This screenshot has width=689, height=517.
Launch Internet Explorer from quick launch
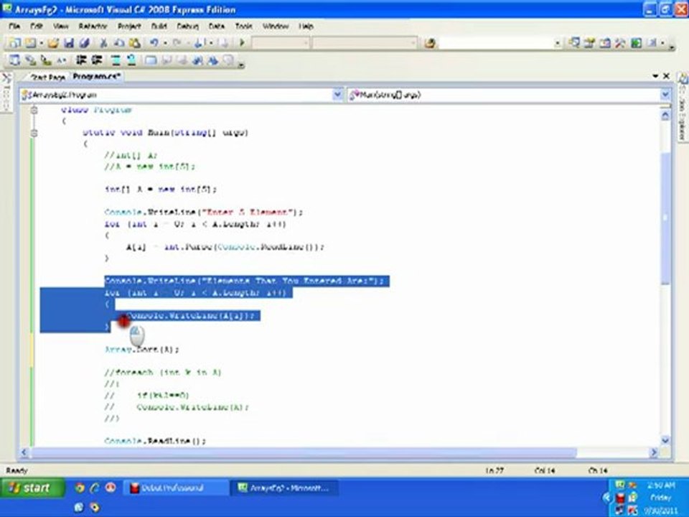[x=95, y=488]
